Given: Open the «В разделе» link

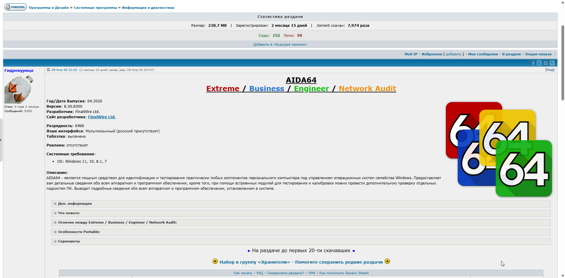Looking at the screenshot, I should (511, 54).
